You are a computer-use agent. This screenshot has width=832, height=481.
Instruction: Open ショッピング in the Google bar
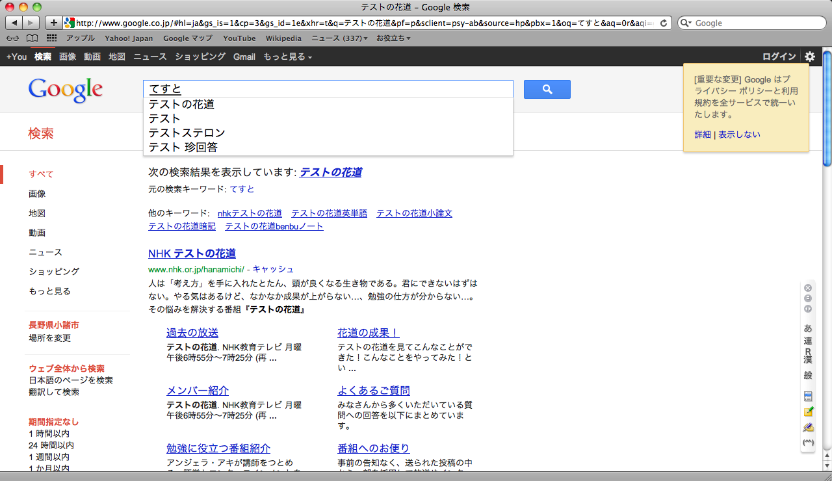click(x=200, y=57)
